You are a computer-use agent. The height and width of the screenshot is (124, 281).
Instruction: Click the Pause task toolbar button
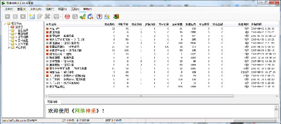(15, 16)
